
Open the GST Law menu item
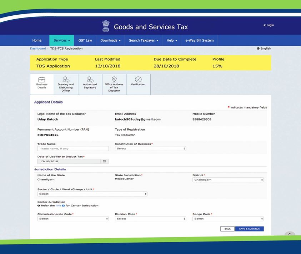(x=85, y=40)
